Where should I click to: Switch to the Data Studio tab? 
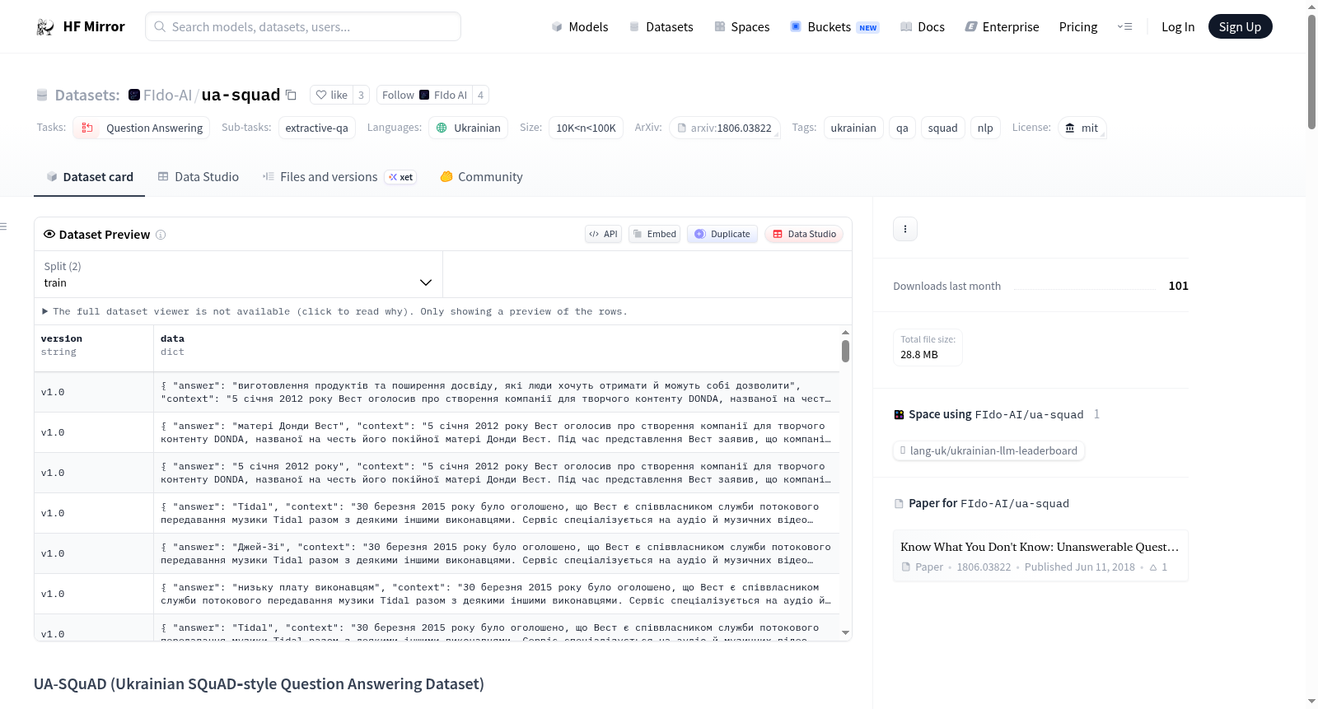pos(199,177)
